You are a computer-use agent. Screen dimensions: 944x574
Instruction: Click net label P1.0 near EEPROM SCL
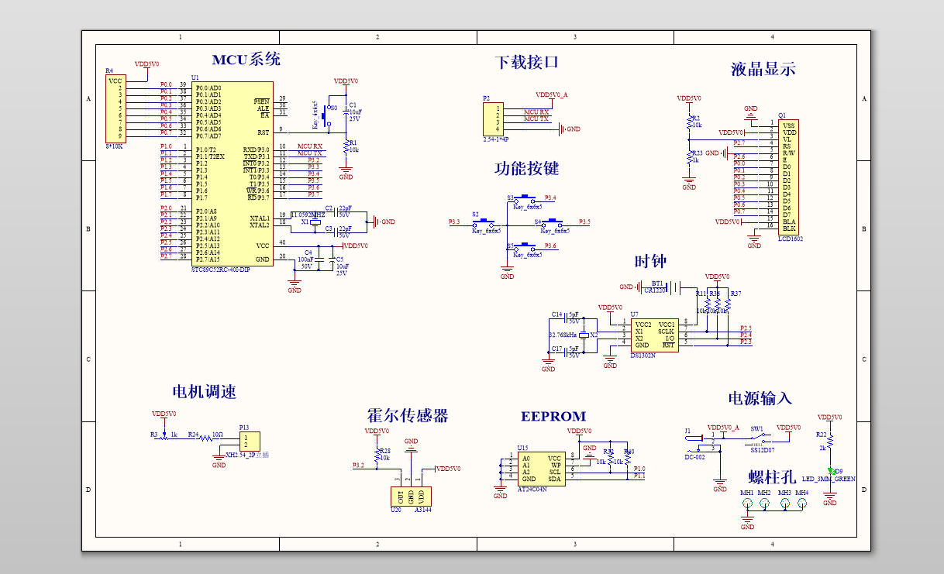(x=639, y=469)
